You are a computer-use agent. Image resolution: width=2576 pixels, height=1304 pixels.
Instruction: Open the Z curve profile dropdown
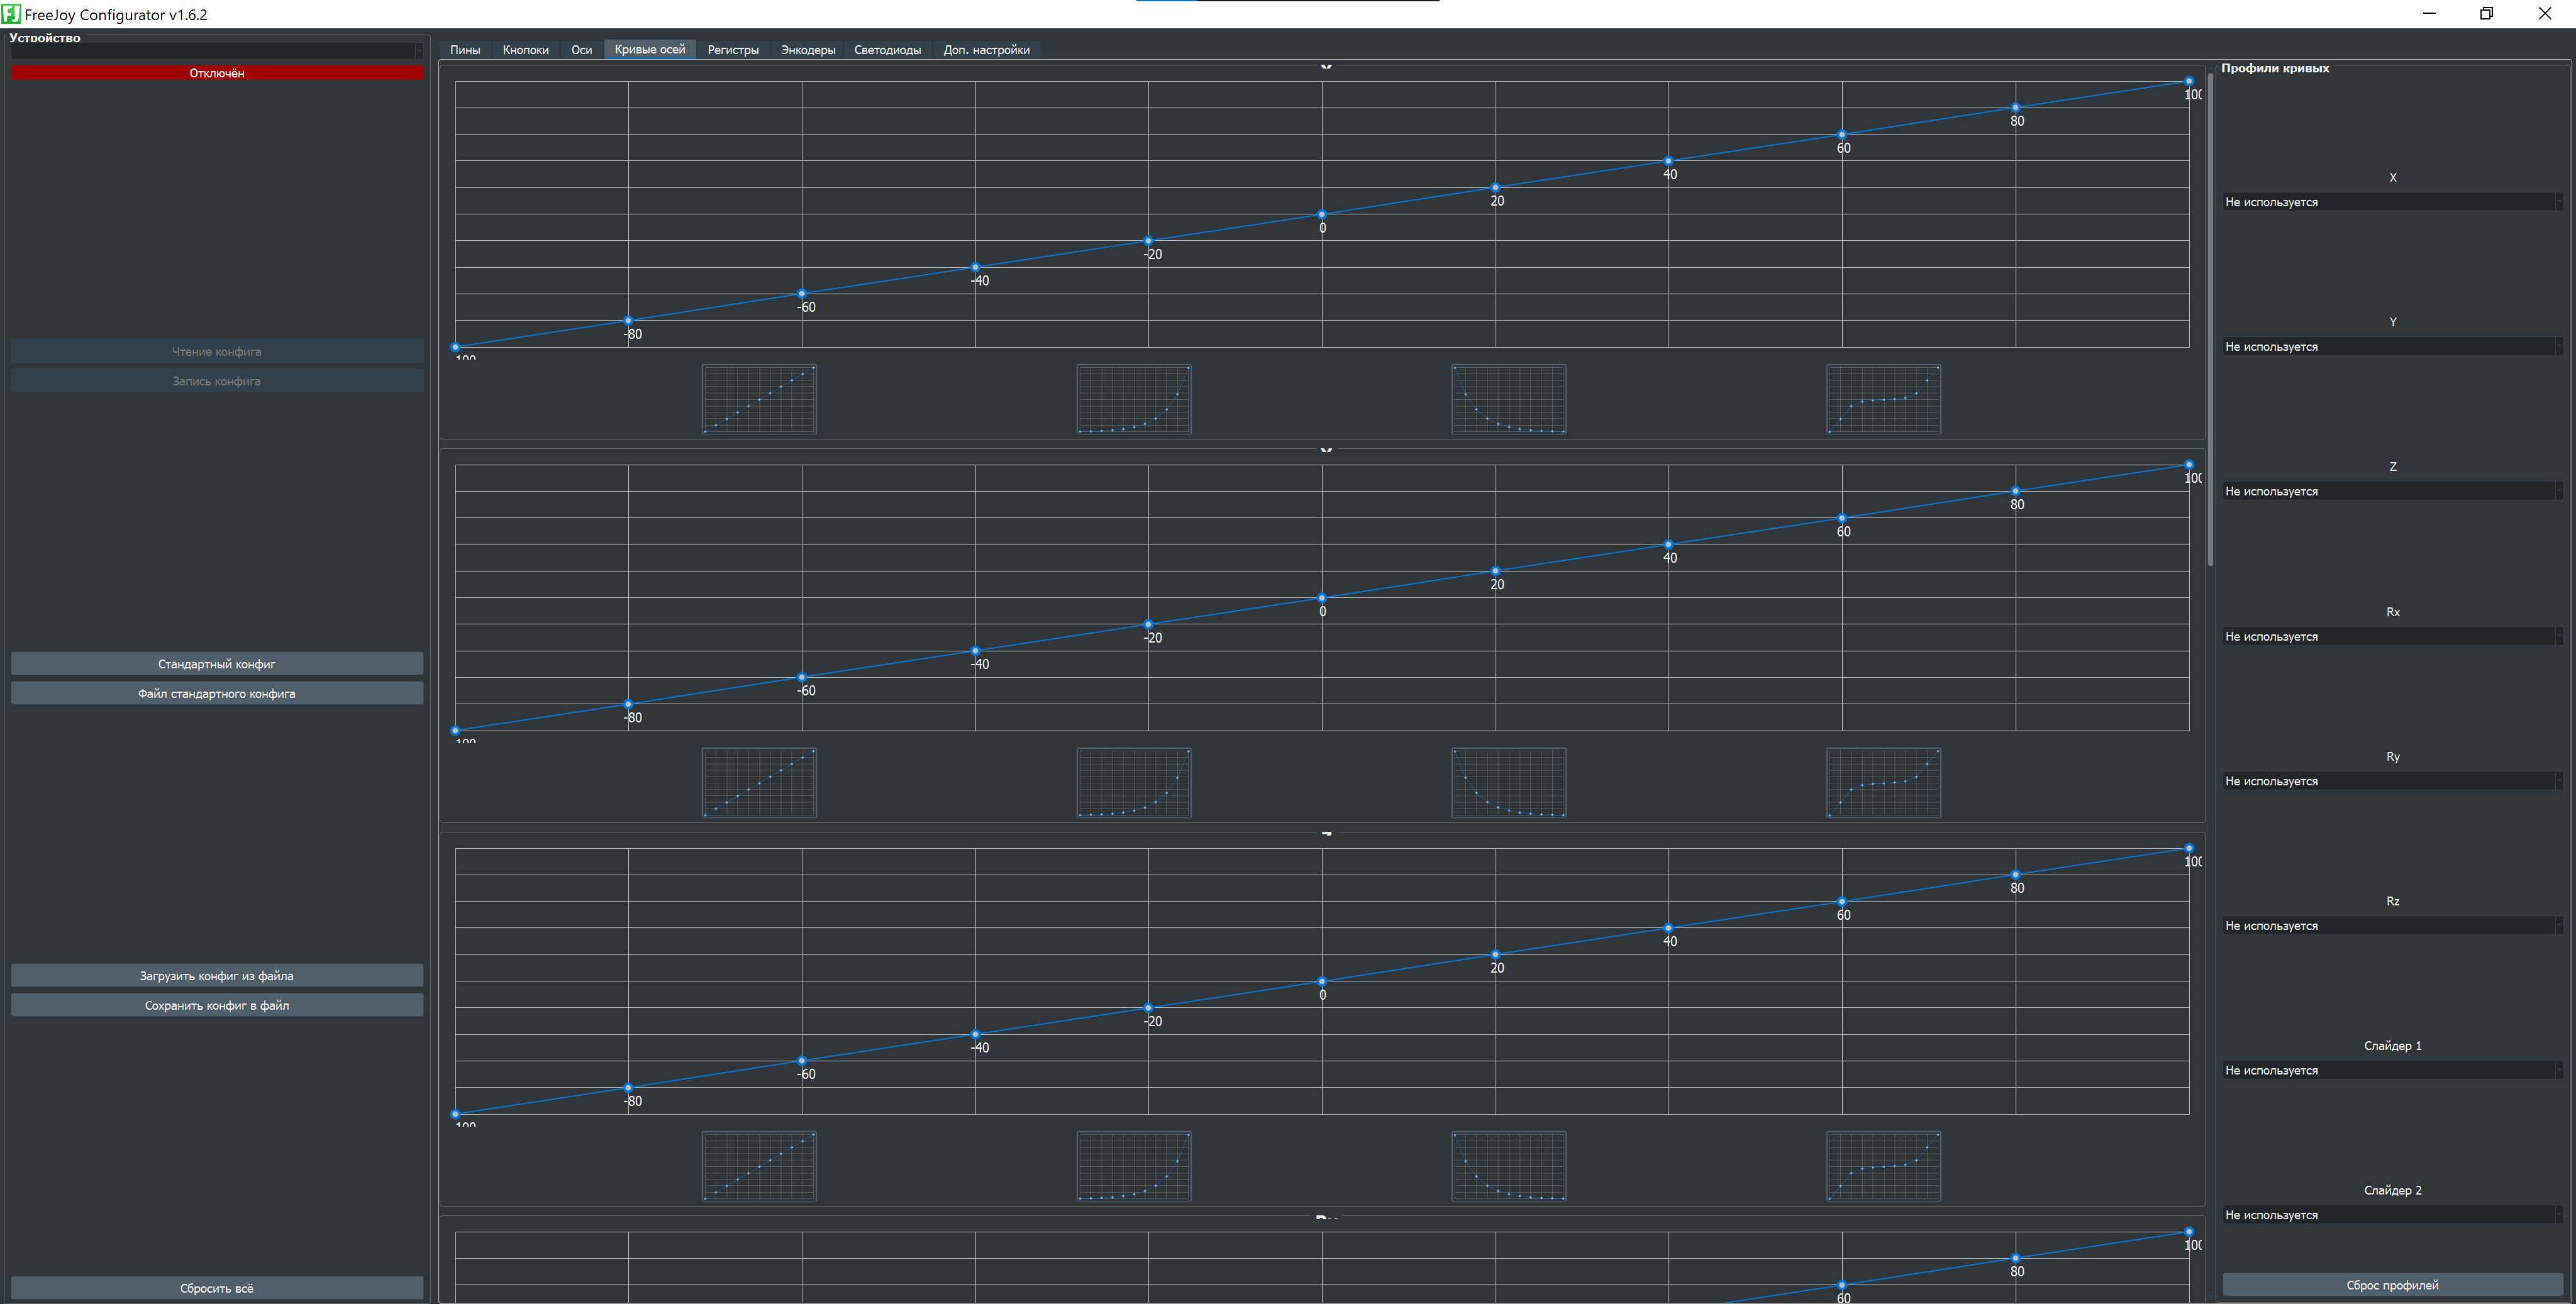point(2392,491)
